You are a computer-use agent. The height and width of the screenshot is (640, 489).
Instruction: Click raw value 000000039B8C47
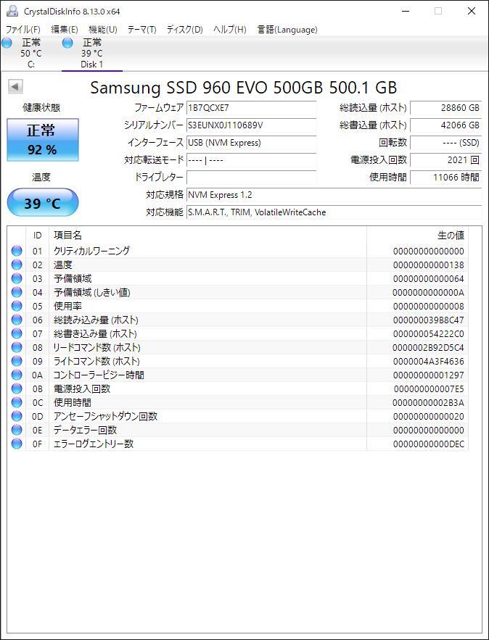click(x=429, y=320)
